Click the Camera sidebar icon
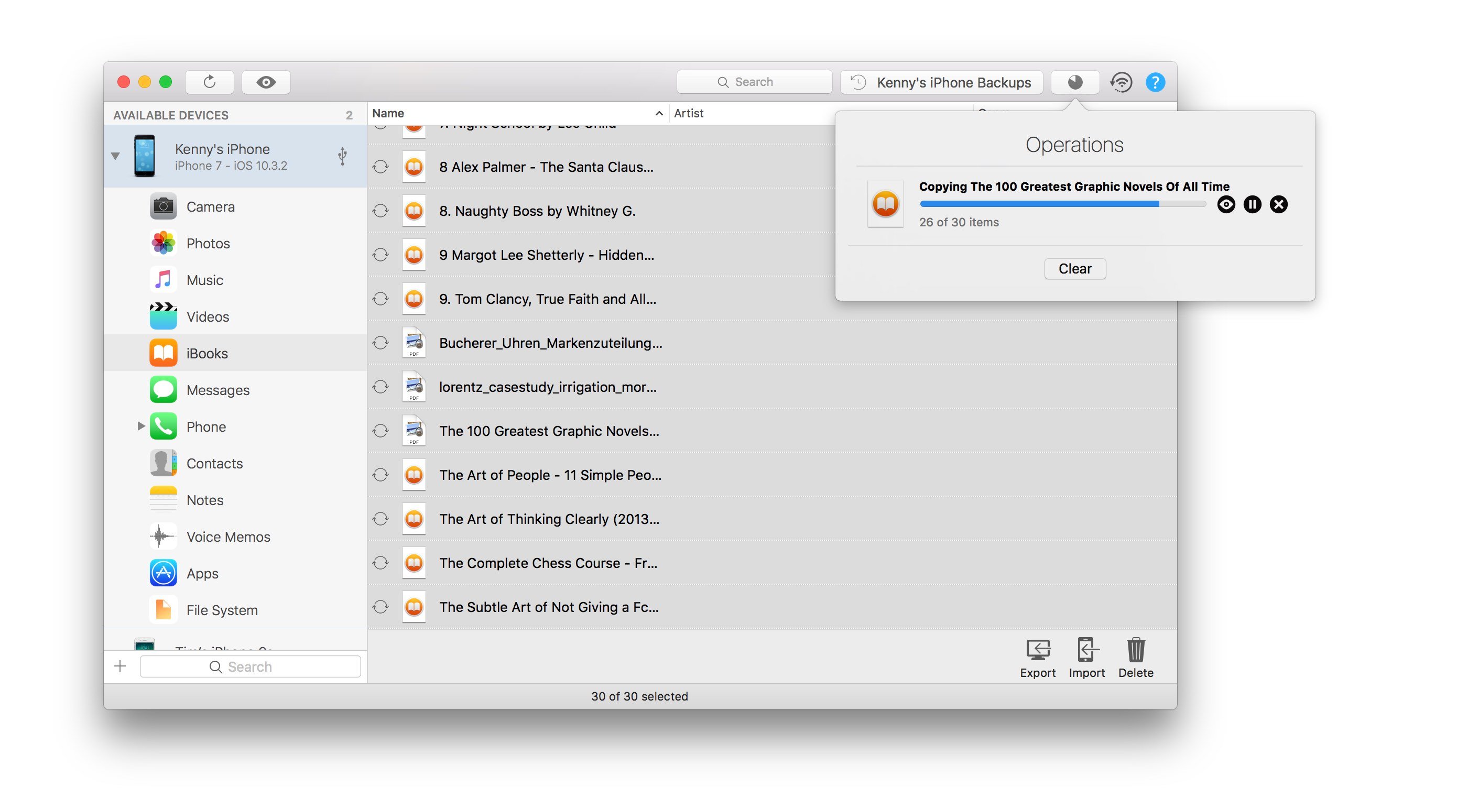Viewport: 1457px width, 809px height. tap(162, 205)
